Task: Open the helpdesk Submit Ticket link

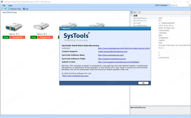Action: (x=119, y=62)
